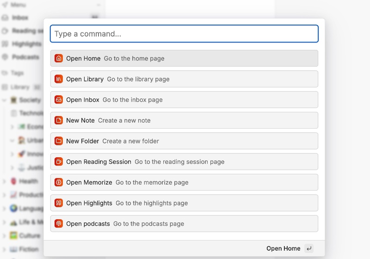Viewport: 370px width, 259px height.
Task: Click the New Note page icon
Action: click(x=59, y=120)
